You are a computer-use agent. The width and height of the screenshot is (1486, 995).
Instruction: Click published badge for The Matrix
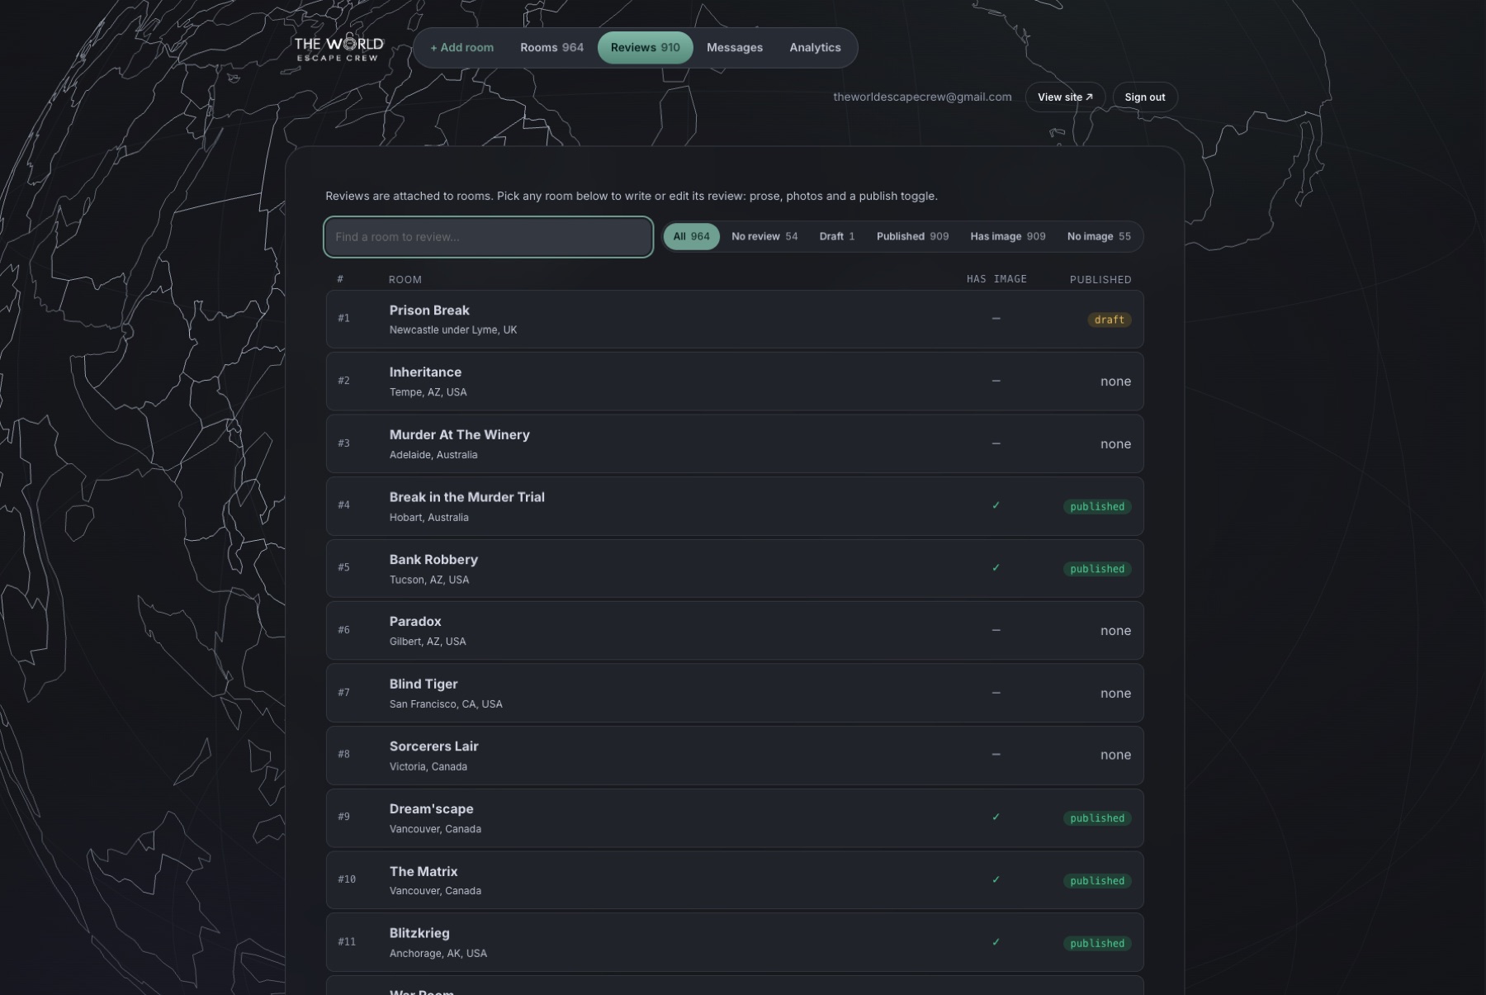tap(1097, 881)
